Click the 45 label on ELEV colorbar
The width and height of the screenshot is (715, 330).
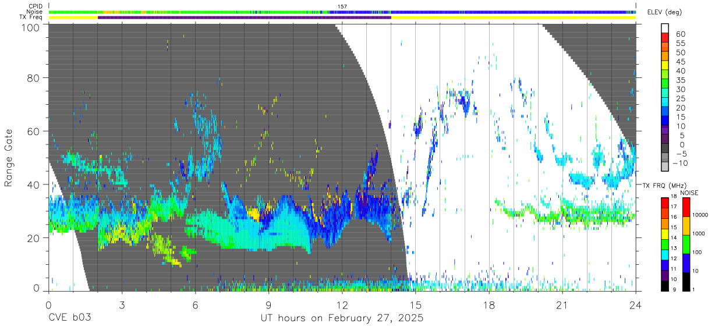pyautogui.click(x=681, y=62)
